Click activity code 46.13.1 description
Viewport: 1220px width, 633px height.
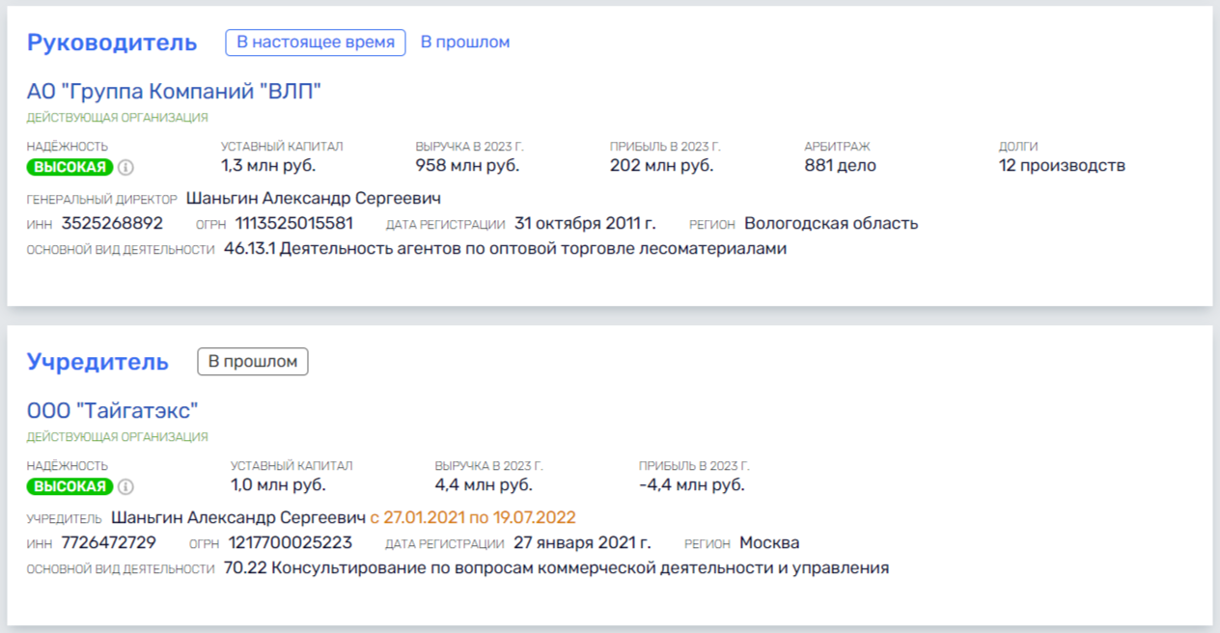pyautogui.click(x=505, y=249)
